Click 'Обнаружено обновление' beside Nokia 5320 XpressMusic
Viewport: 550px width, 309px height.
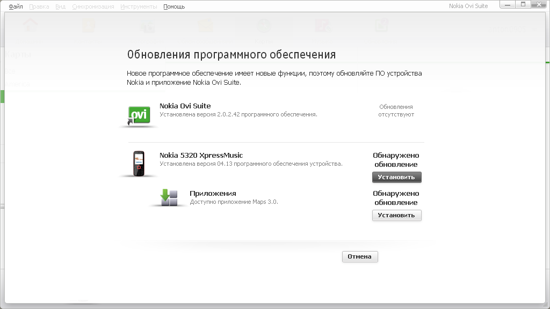click(x=396, y=160)
